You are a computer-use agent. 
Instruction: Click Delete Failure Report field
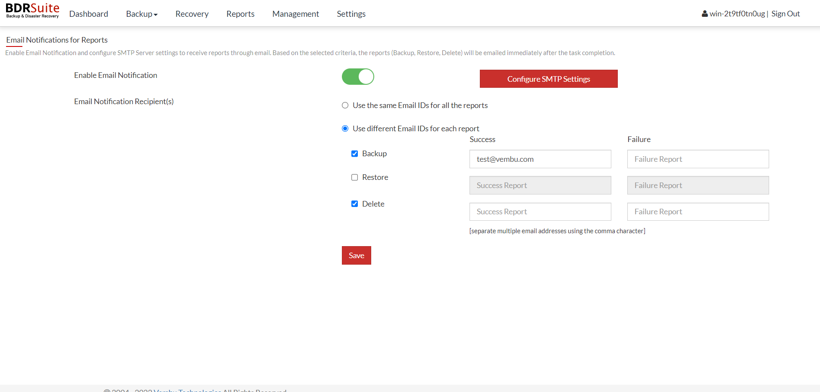click(698, 212)
